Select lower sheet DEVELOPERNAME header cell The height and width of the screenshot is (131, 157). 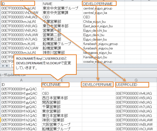97,85
